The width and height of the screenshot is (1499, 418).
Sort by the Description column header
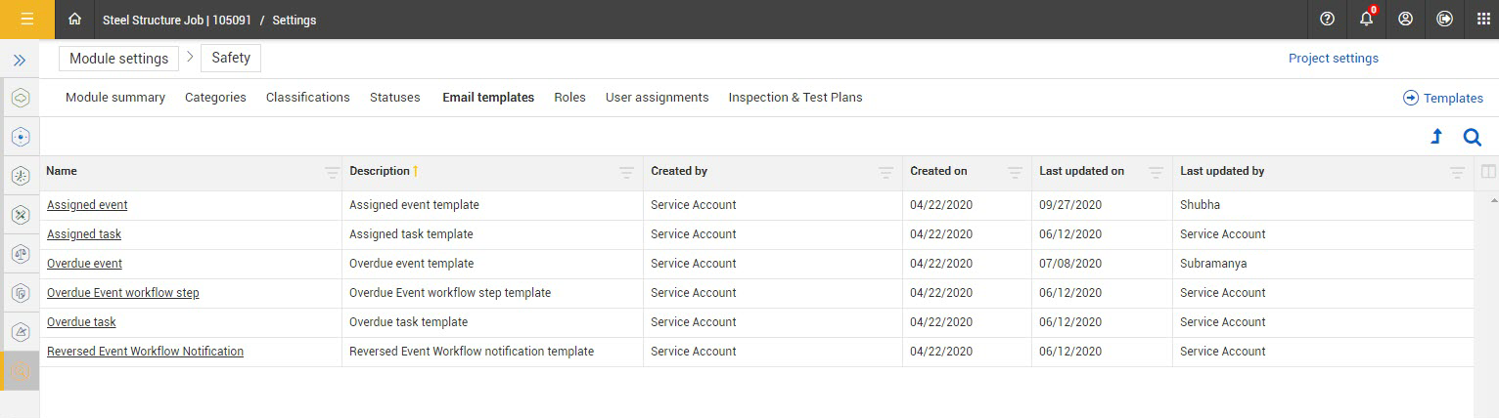point(380,171)
